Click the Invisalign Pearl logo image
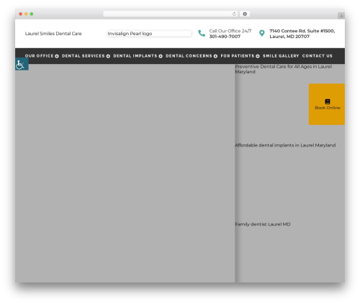This screenshot has width=360, height=304. point(149,34)
